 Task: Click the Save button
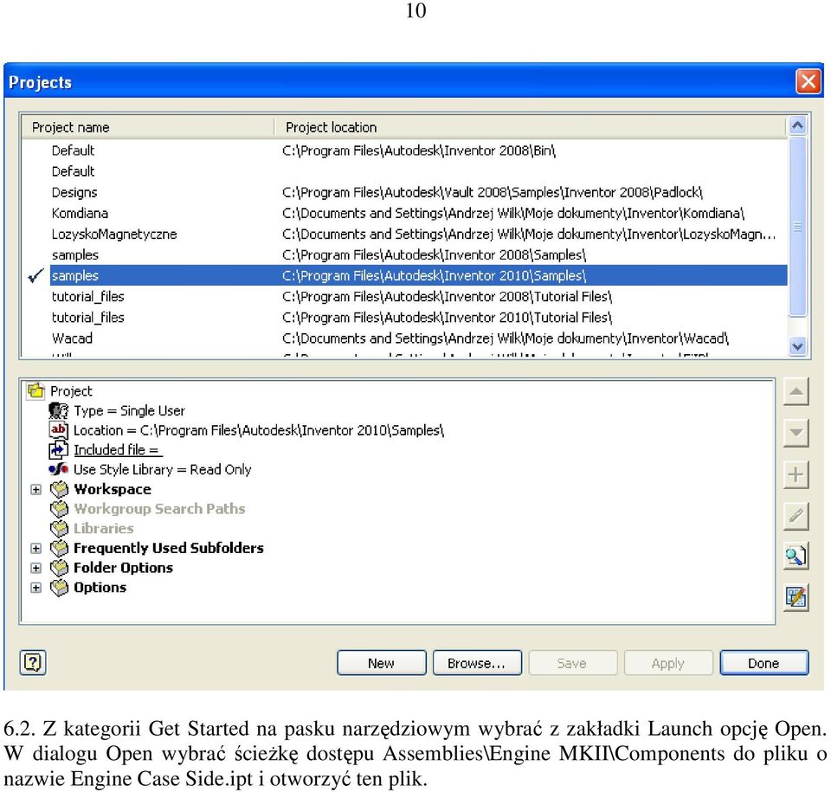coord(572,663)
